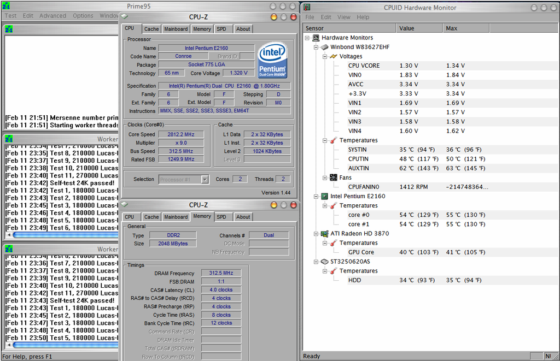The image size is (560, 361).
Task: Collapse the Winbond Temperatures node
Action: 325,140
